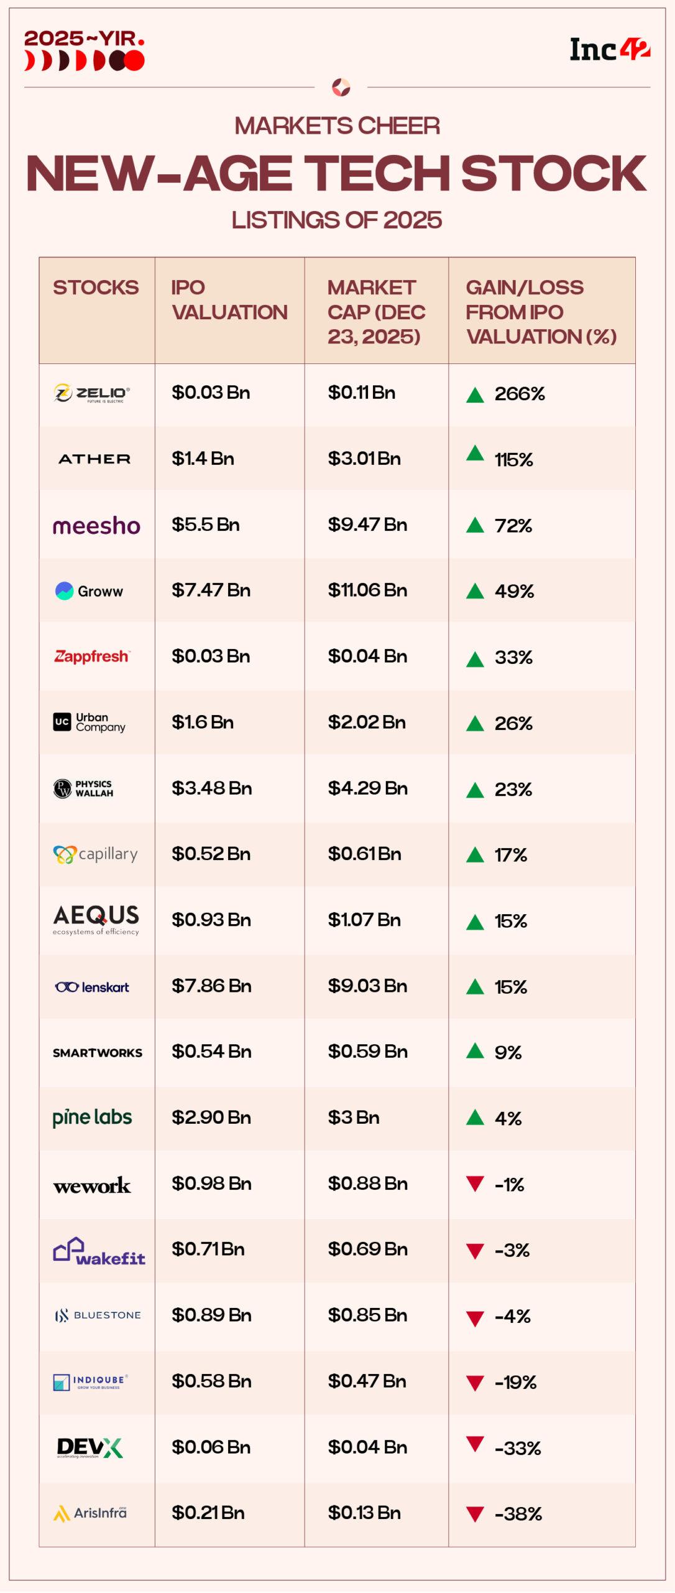Screen dimensions: 675x1593
Task: Click the Ather logo
Action: tap(94, 459)
